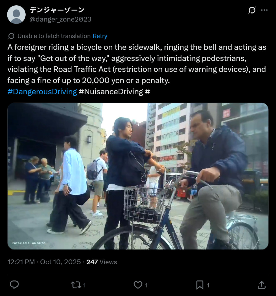Viewport: 276px width, 296px height.
Task: Retry fetching the translation
Action: [100, 36]
